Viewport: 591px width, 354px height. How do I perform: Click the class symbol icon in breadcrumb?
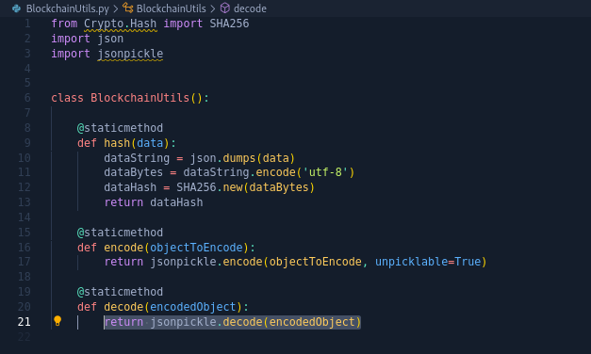[128, 8]
